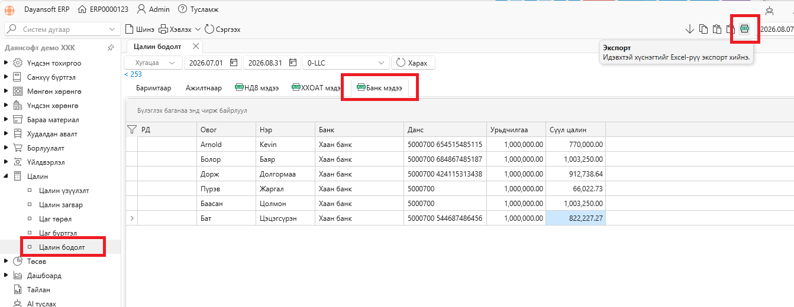Open the Систем дугаар search combo box
794x307 pixels.
pos(61,29)
